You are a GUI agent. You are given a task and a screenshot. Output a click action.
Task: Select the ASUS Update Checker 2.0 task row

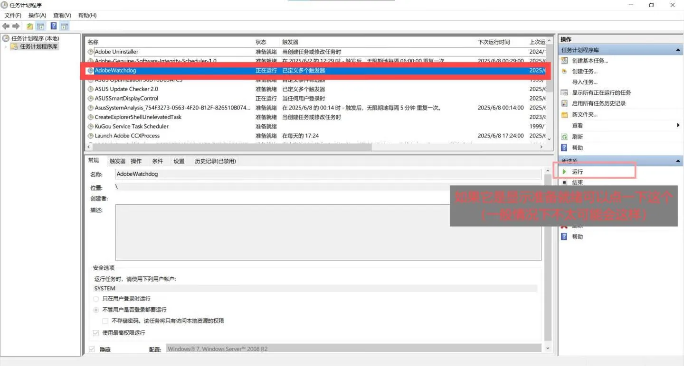click(315, 89)
